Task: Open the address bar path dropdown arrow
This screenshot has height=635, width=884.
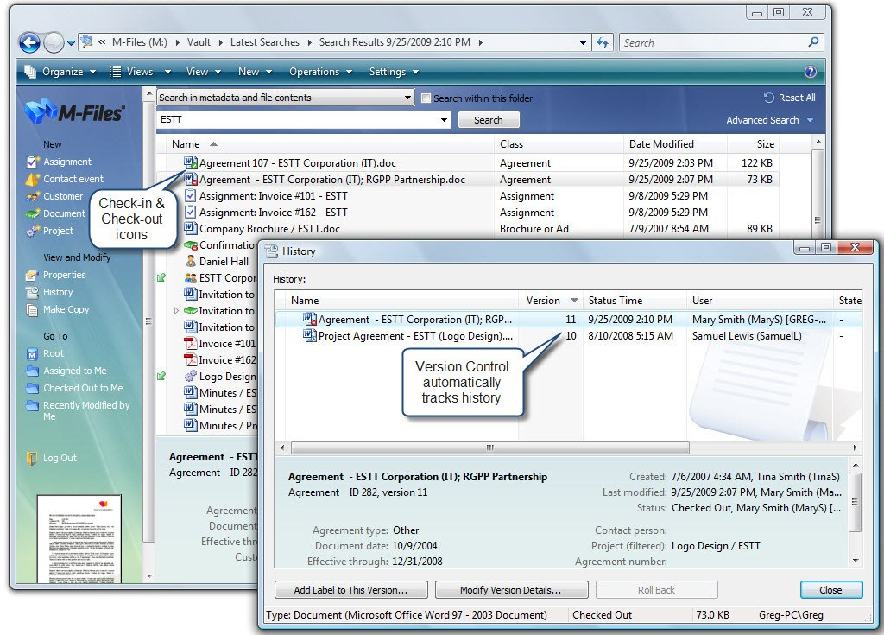Action: click(x=583, y=43)
